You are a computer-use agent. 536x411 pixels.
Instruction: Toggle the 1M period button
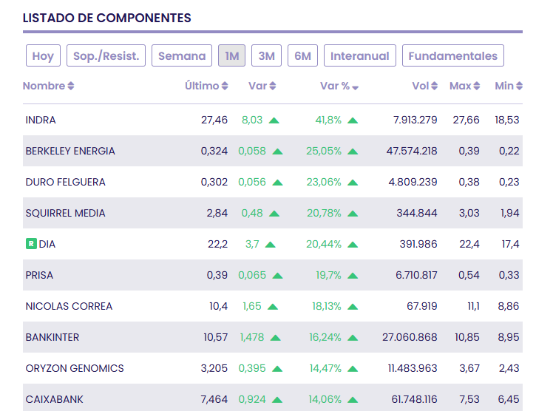point(231,56)
